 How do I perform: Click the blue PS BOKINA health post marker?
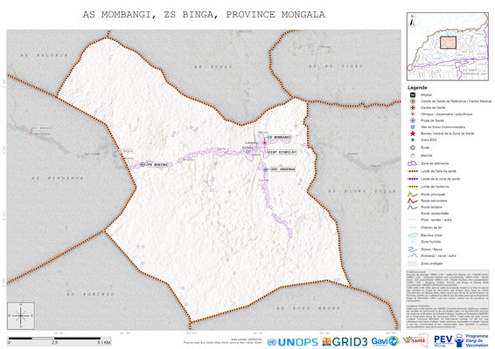click(x=143, y=164)
